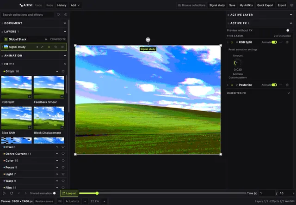
Task: Toggle Shared animation switch
Action: click(55, 193)
